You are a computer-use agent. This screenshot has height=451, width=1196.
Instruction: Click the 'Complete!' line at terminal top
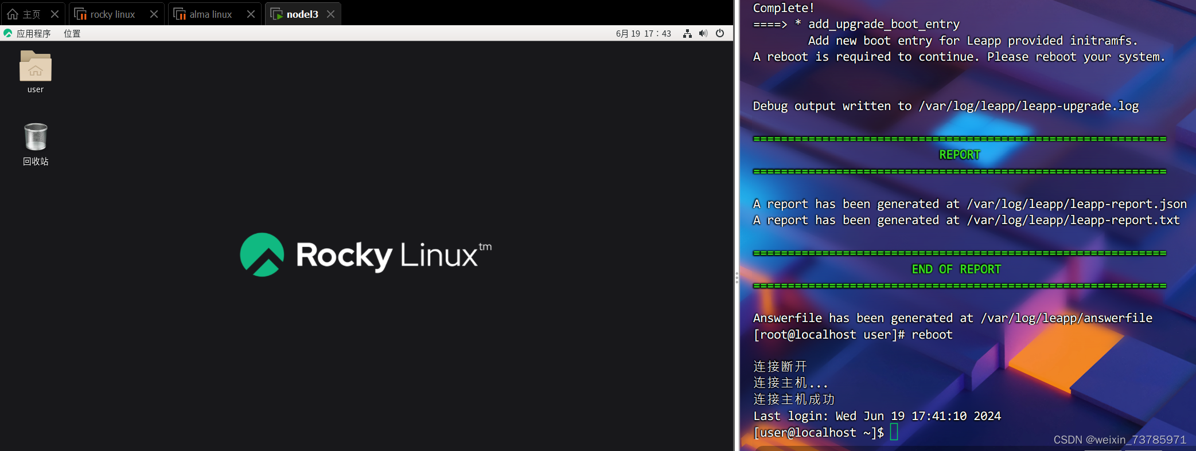coord(784,8)
